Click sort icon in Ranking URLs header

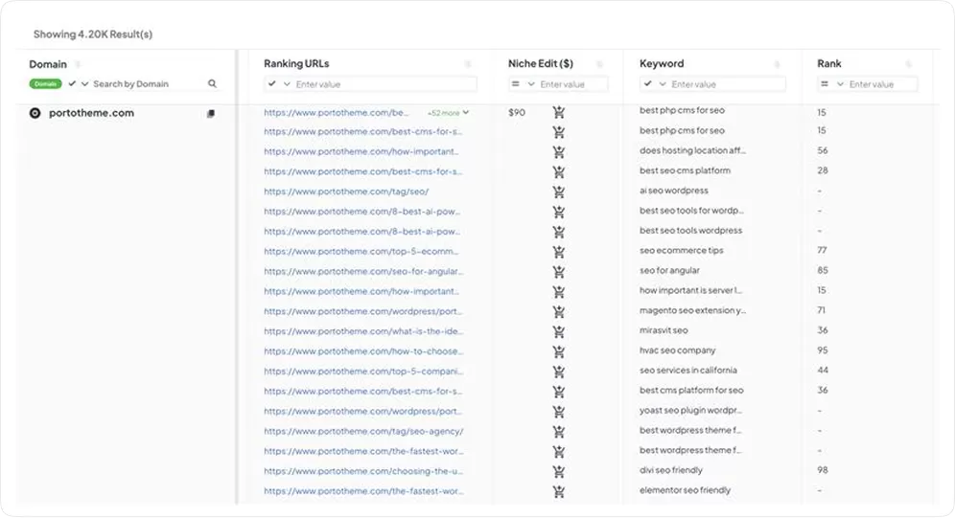pyautogui.click(x=468, y=64)
